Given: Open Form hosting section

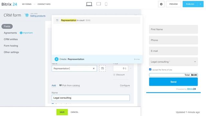Looking at the screenshot, I should [x=11, y=46].
